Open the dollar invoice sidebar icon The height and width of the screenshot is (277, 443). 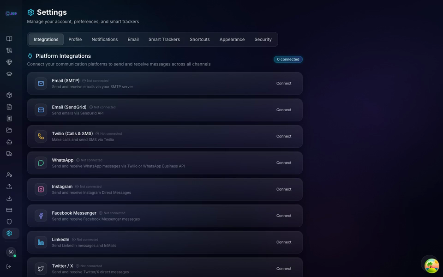(x=9, y=119)
